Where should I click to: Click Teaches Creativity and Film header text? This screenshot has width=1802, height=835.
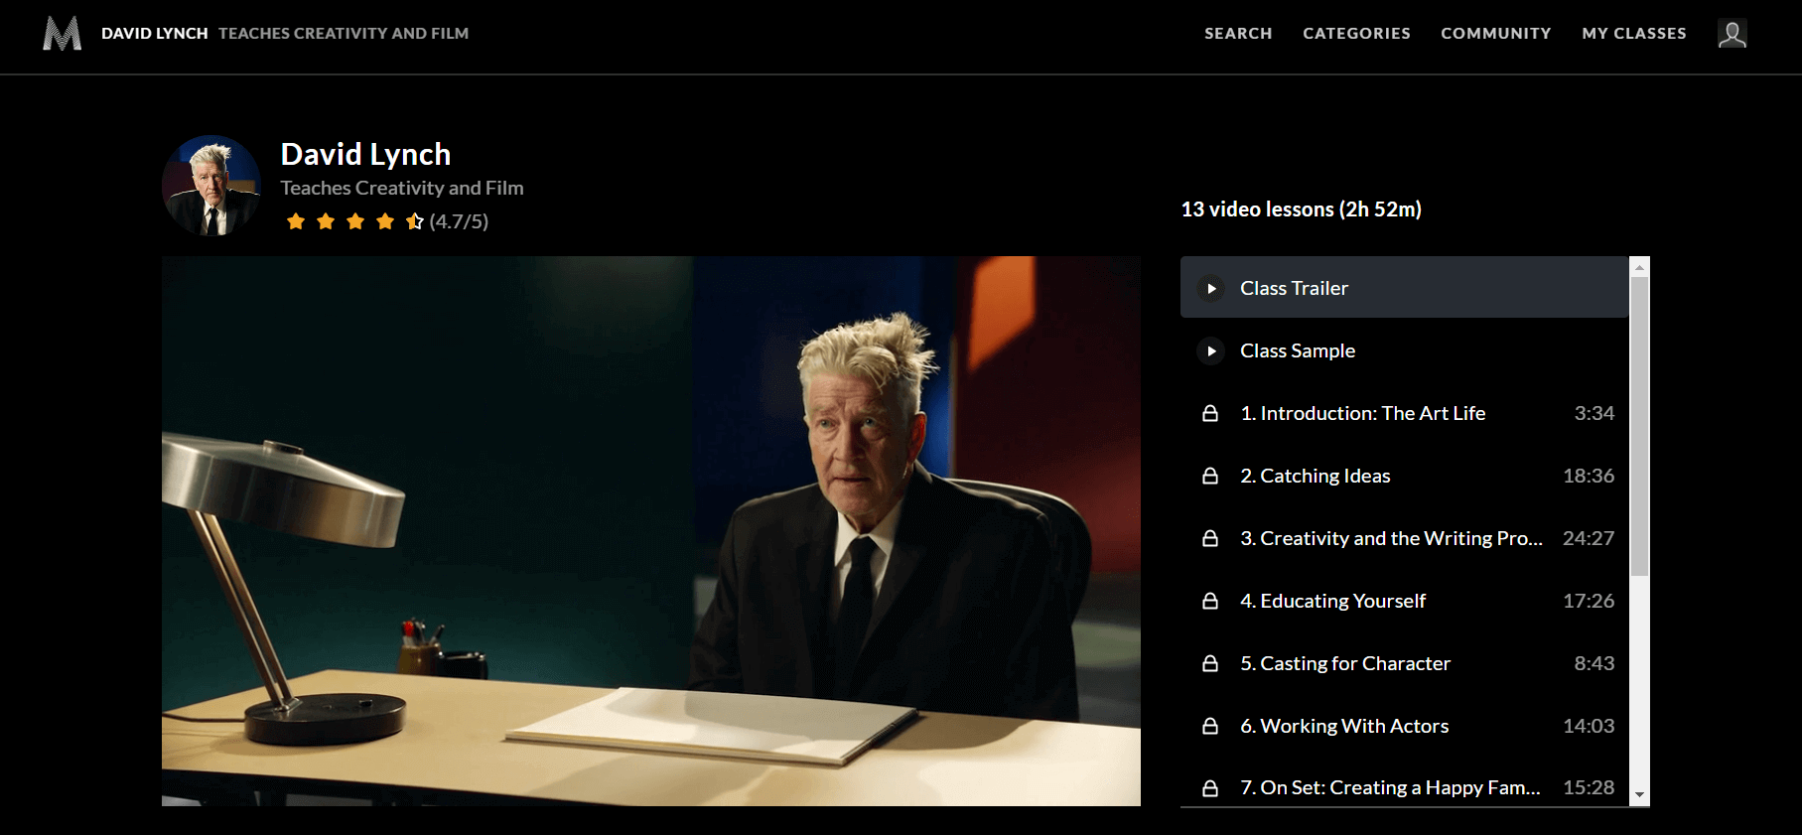click(344, 34)
